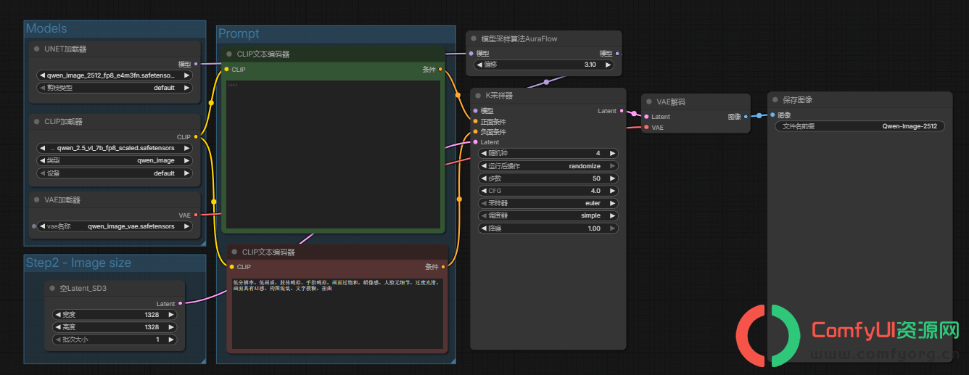Collapse the red CLIP文本编码器 node title dot
The width and height of the screenshot is (969, 375).
tap(234, 252)
